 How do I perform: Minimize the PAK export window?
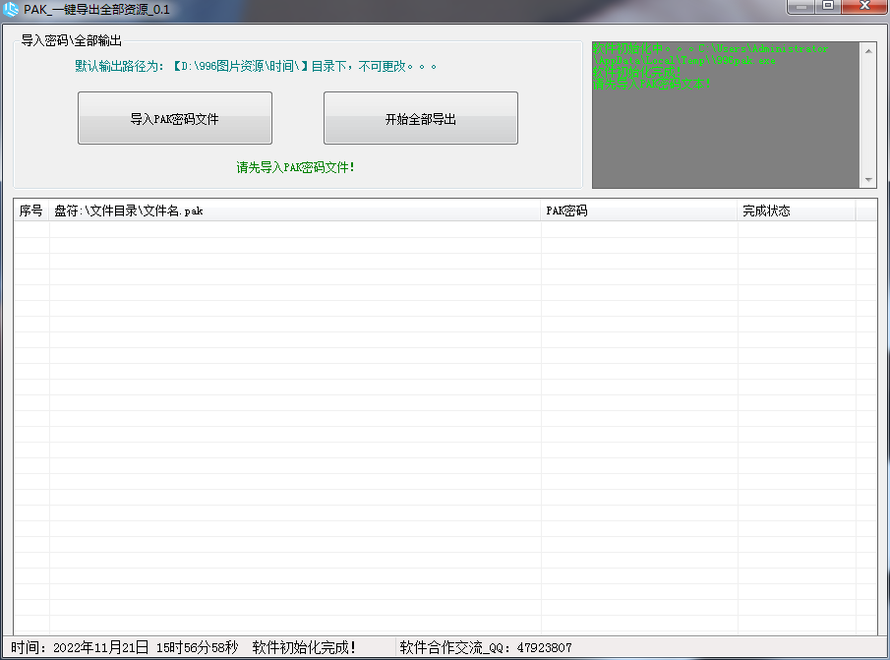[801, 7]
